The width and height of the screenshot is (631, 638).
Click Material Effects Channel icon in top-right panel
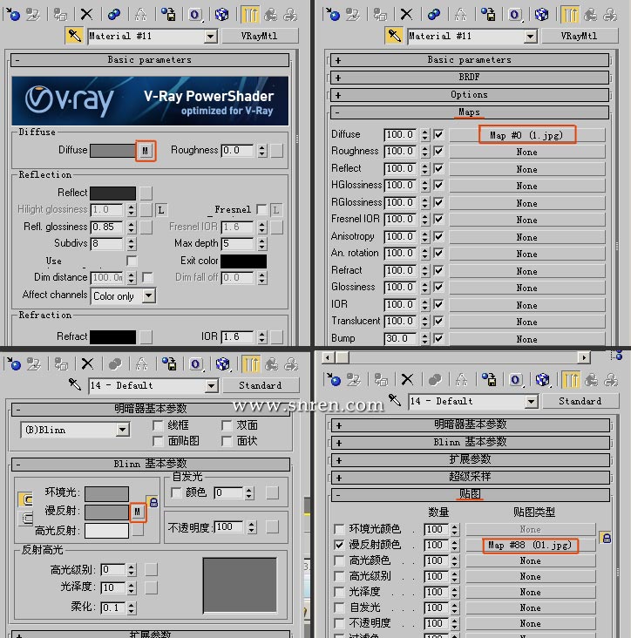(514, 15)
